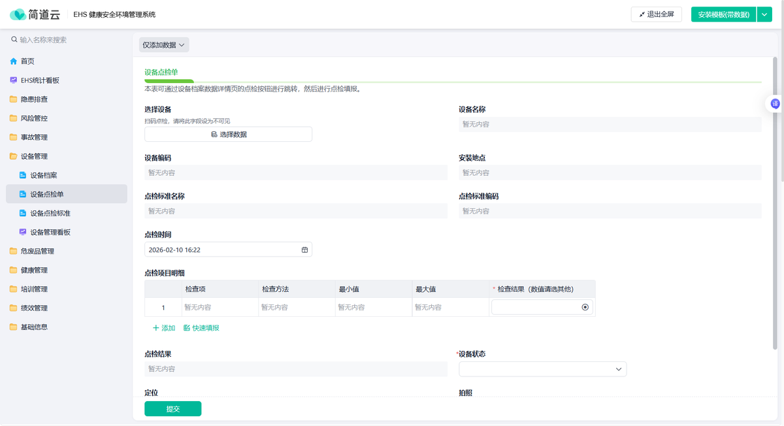The height and width of the screenshot is (426, 784).
Task: Click the 提交 submit button
Action: click(172, 409)
